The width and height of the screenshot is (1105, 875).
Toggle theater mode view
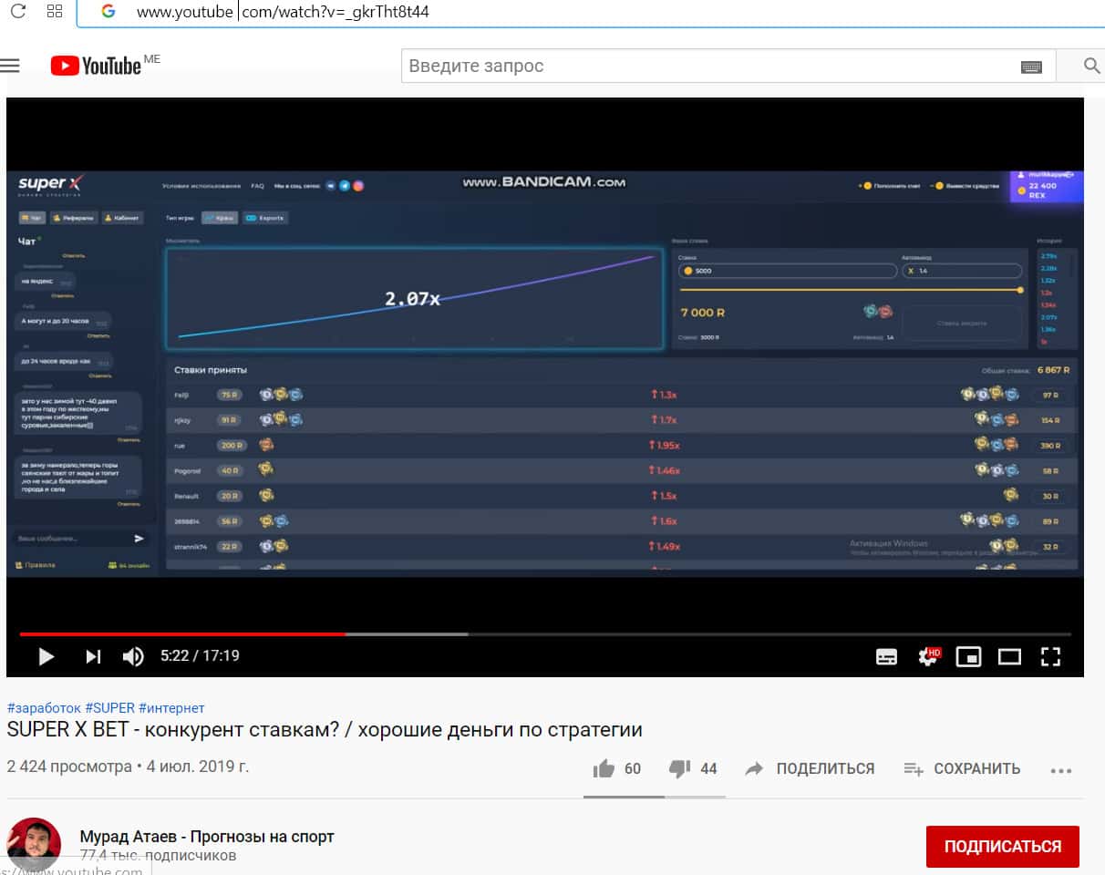1009,656
